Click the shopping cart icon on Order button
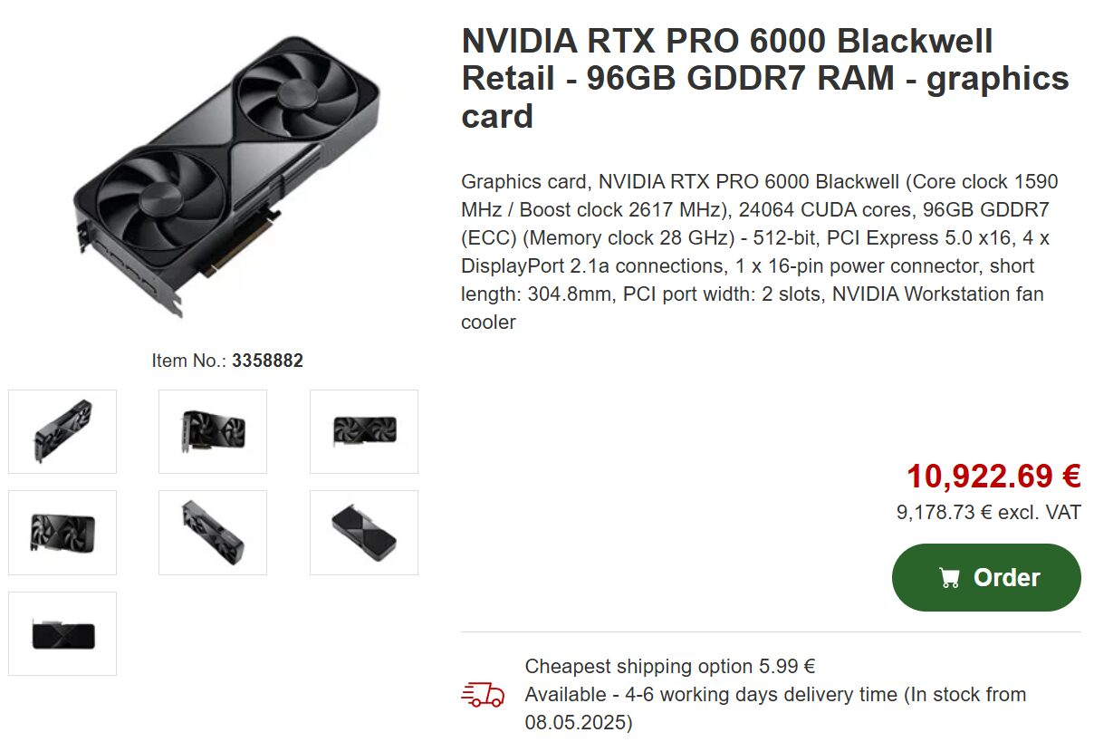 [x=947, y=577]
